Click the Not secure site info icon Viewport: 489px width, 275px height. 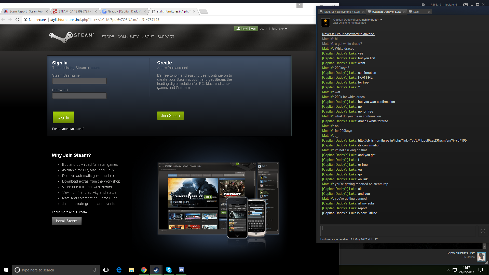point(25,20)
